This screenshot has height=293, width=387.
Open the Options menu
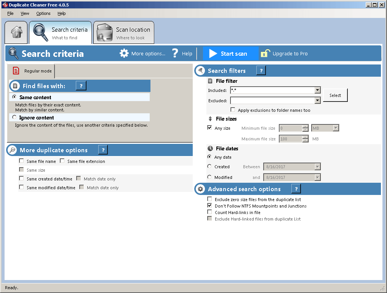[x=43, y=13]
